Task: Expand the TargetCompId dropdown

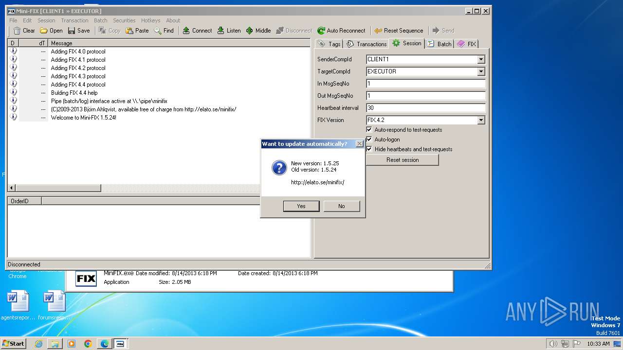Action: tap(481, 71)
